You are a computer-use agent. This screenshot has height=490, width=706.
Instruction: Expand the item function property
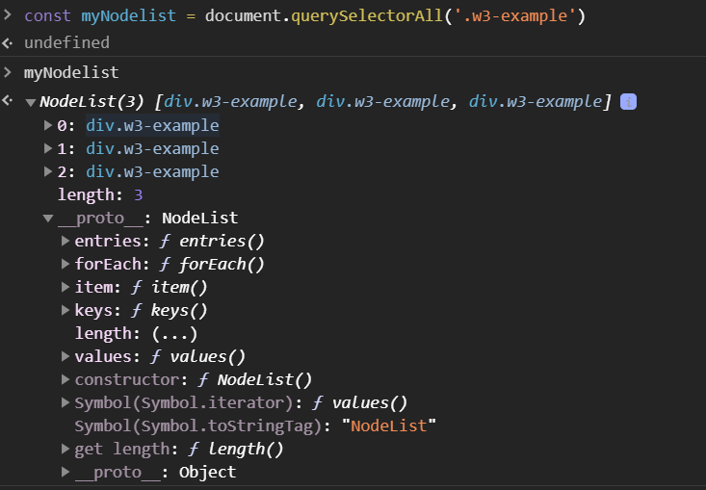pyautogui.click(x=65, y=287)
